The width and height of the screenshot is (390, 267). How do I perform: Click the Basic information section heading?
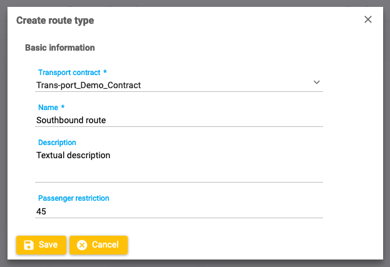click(x=59, y=48)
